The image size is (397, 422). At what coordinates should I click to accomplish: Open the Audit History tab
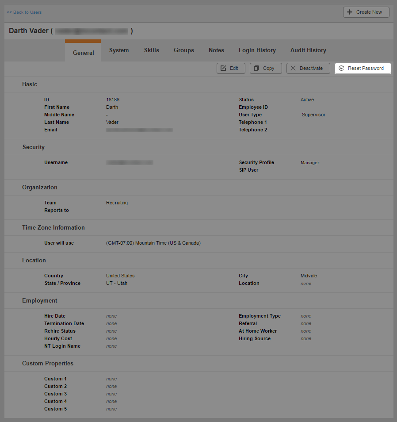tap(308, 50)
